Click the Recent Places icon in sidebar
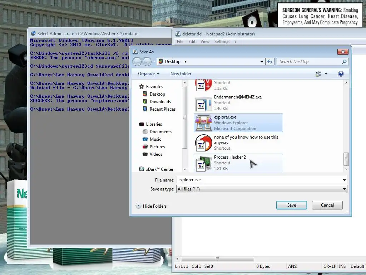366x275 pixels. click(x=145, y=109)
